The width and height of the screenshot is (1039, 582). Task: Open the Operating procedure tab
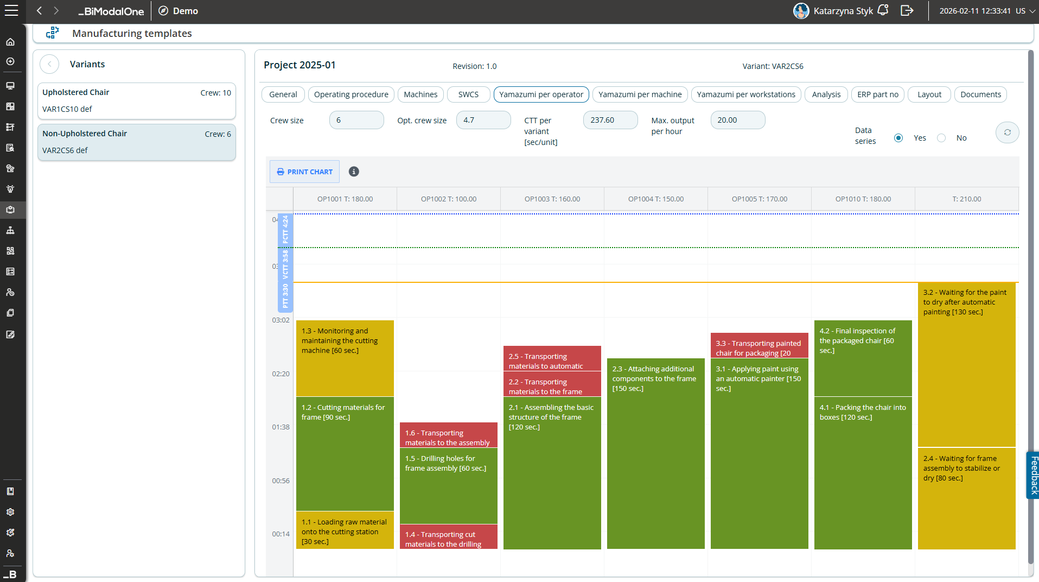click(351, 94)
